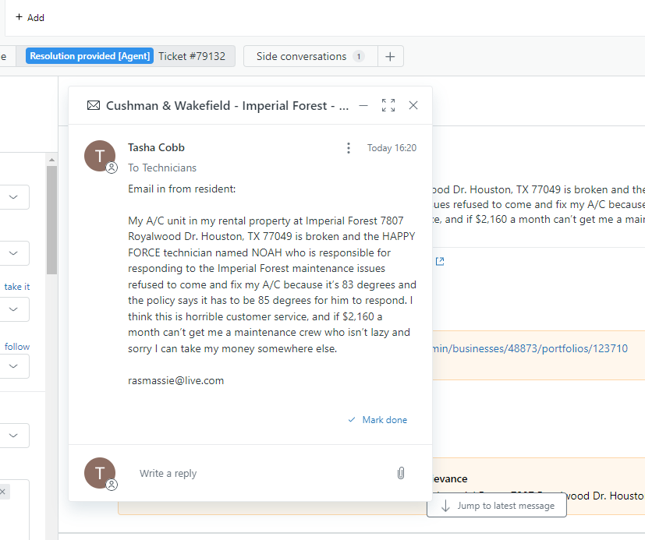Click the external link icon in the ticket

point(440,262)
